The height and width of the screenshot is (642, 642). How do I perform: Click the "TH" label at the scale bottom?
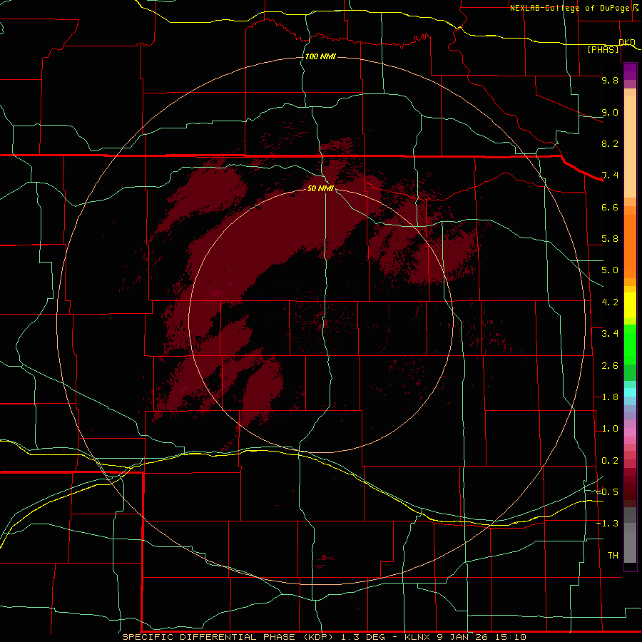pos(613,556)
